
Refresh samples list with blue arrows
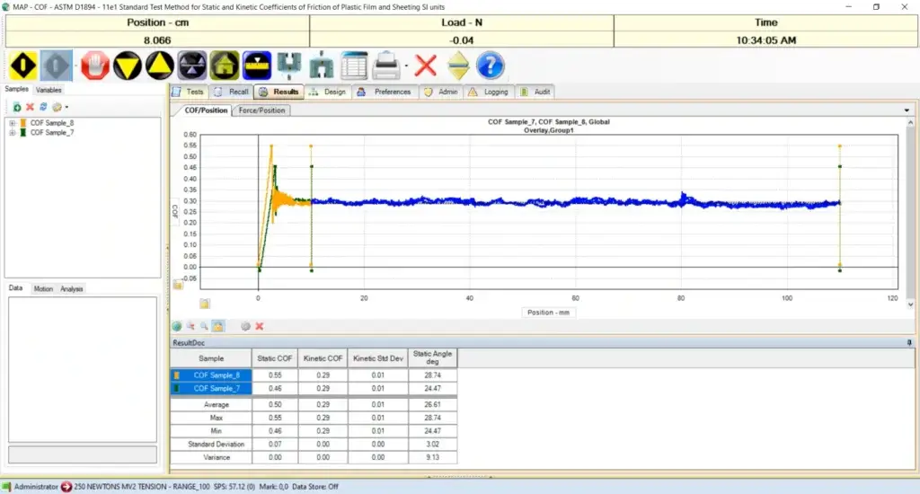tap(43, 107)
